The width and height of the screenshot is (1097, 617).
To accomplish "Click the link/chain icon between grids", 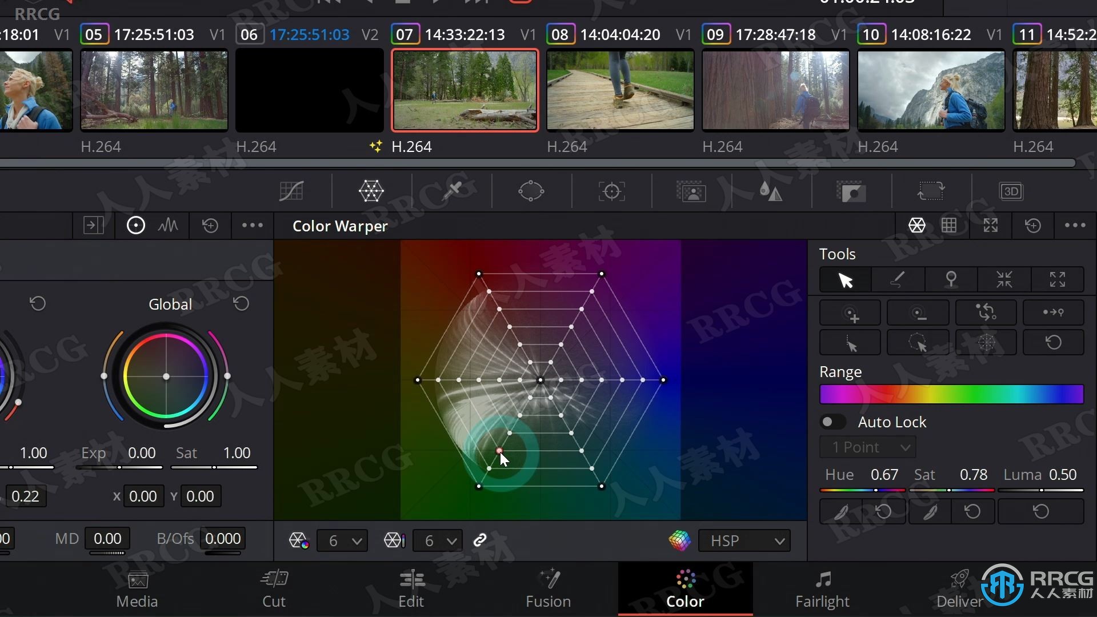I will click(x=479, y=540).
